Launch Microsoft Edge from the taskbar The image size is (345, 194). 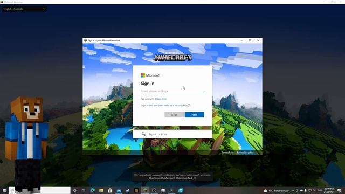click(92, 190)
